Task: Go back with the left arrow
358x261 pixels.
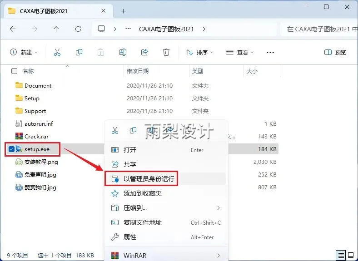Action: [x=13, y=29]
